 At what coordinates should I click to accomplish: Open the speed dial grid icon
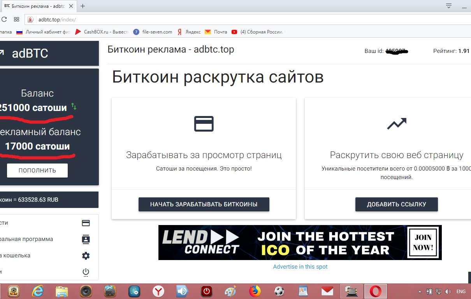tap(16, 19)
